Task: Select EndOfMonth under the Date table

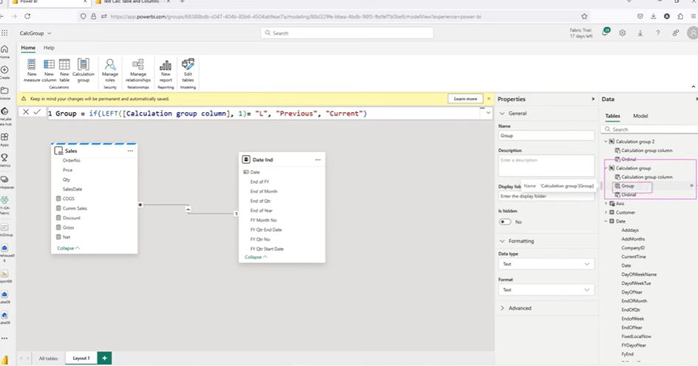Action: point(634,301)
